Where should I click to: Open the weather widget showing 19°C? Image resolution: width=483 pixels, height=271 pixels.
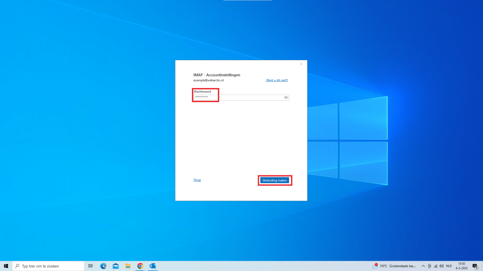coord(394,266)
